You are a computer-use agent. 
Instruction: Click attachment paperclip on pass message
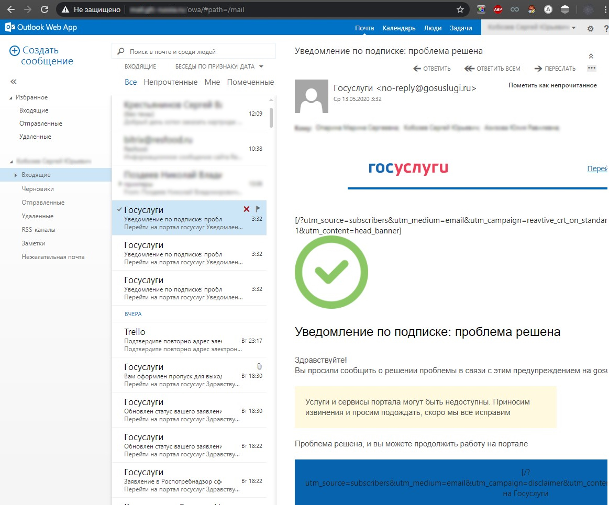click(259, 366)
